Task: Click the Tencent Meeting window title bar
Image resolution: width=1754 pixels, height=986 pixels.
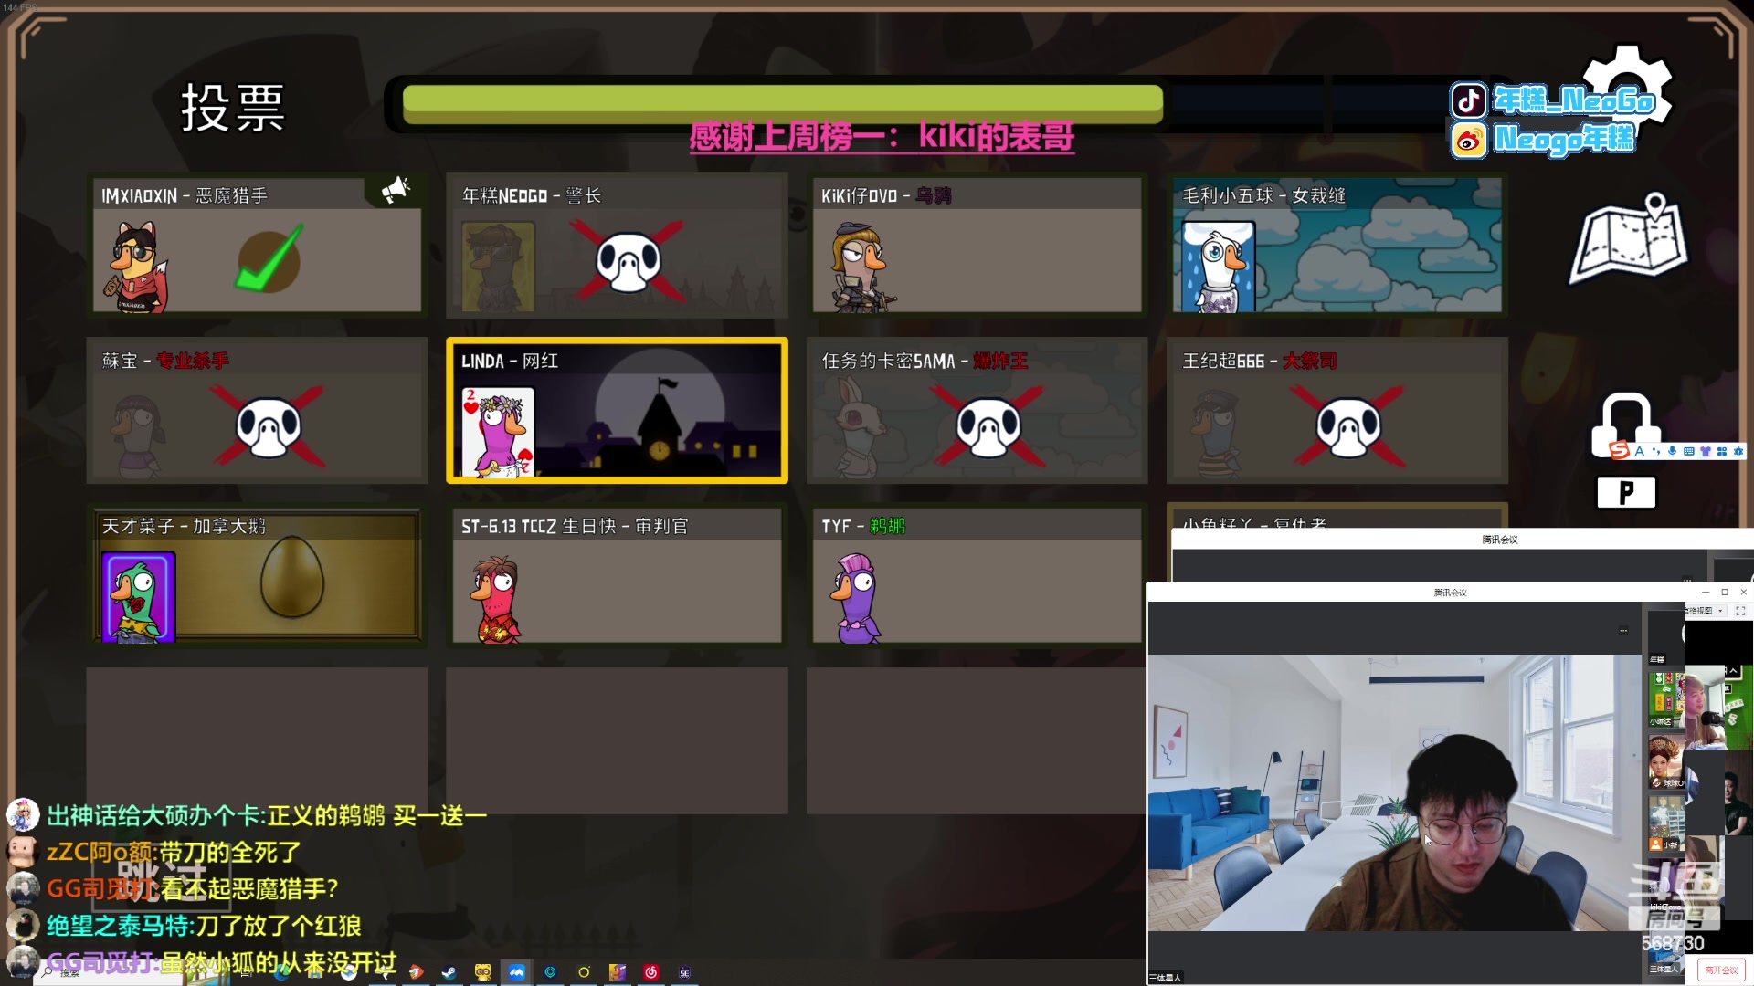Action: pos(1450,592)
